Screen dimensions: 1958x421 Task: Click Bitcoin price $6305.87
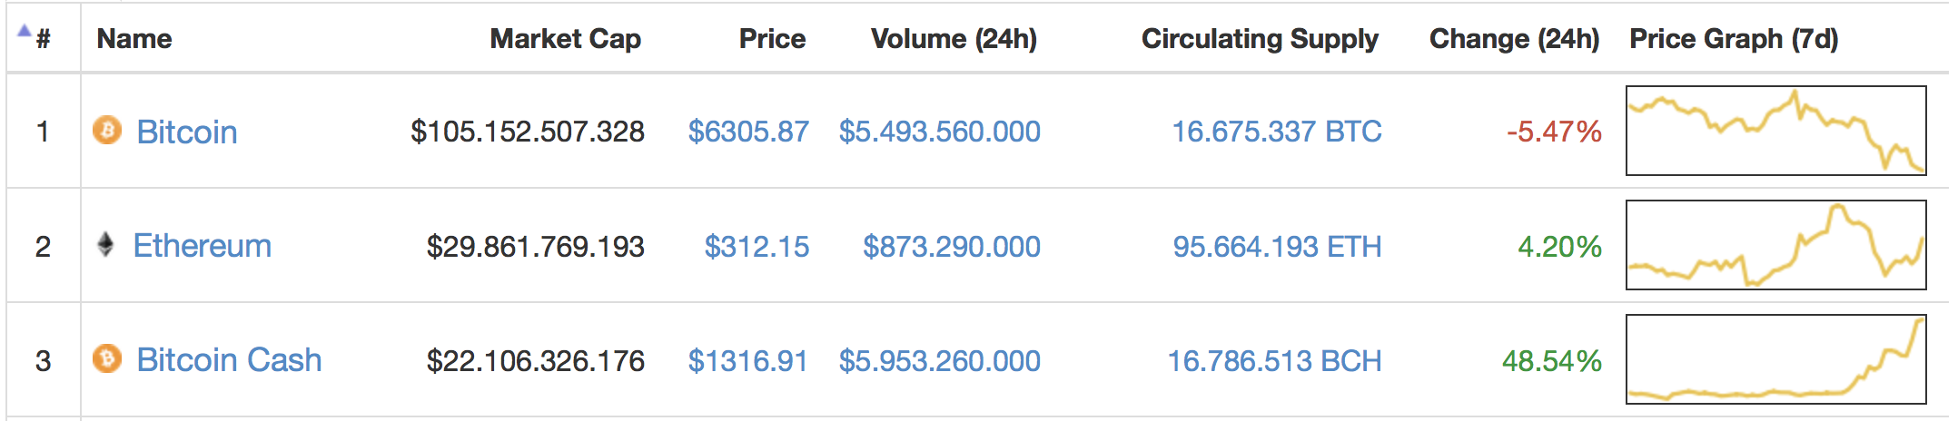pyautogui.click(x=748, y=132)
